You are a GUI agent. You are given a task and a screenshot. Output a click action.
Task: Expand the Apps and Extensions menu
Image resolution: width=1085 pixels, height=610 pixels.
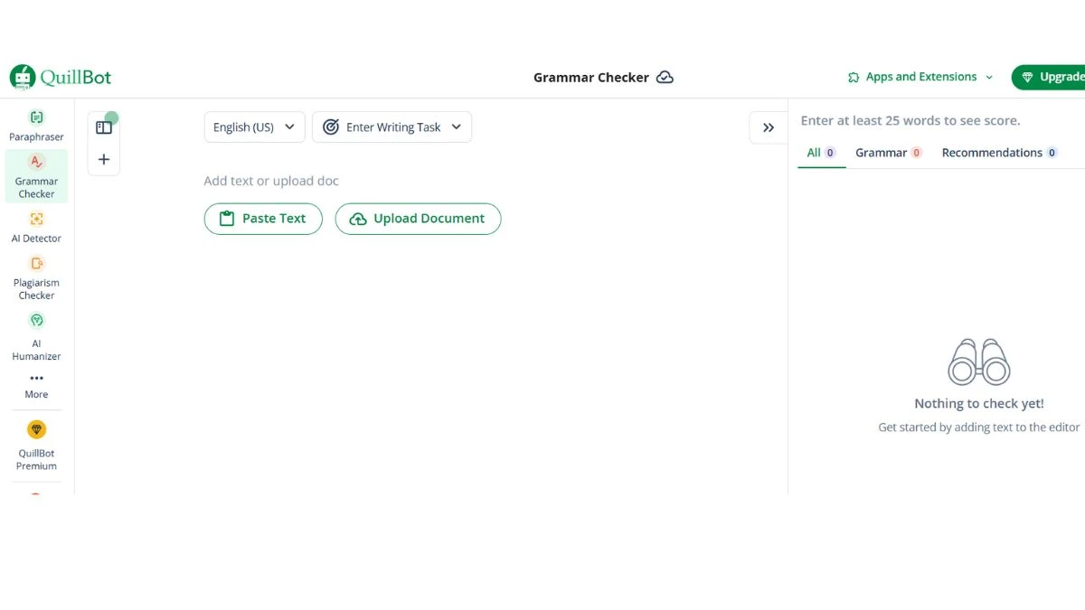(920, 78)
